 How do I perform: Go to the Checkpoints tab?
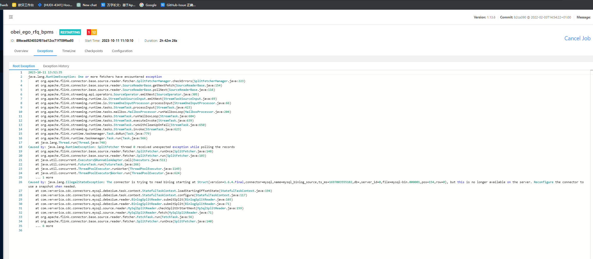94,51
